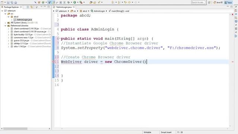
Task: Click the Writable status bar entry
Action: click(147, 133)
